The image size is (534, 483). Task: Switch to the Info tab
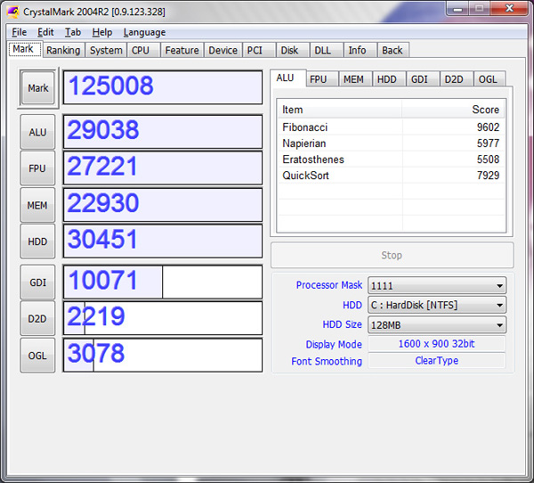coord(360,50)
